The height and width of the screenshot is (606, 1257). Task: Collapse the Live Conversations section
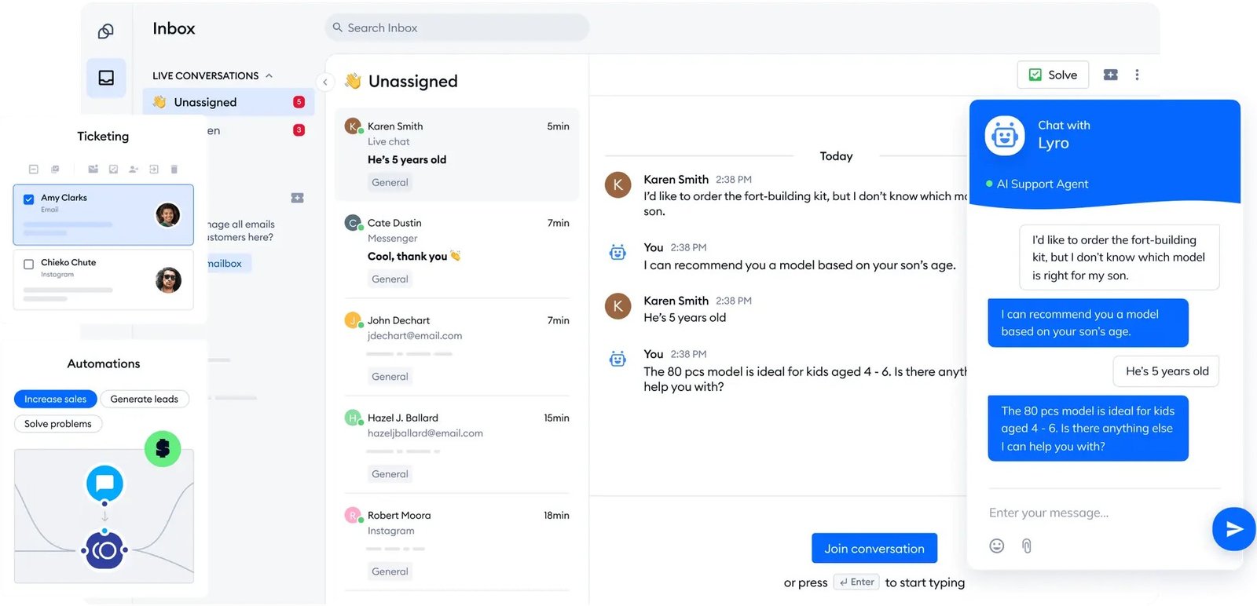269,75
